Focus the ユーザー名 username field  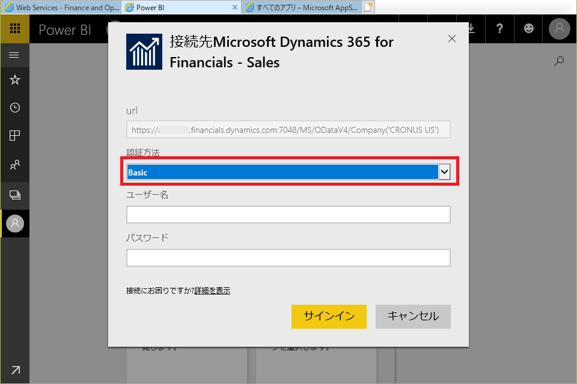pyautogui.click(x=288, y=215)
